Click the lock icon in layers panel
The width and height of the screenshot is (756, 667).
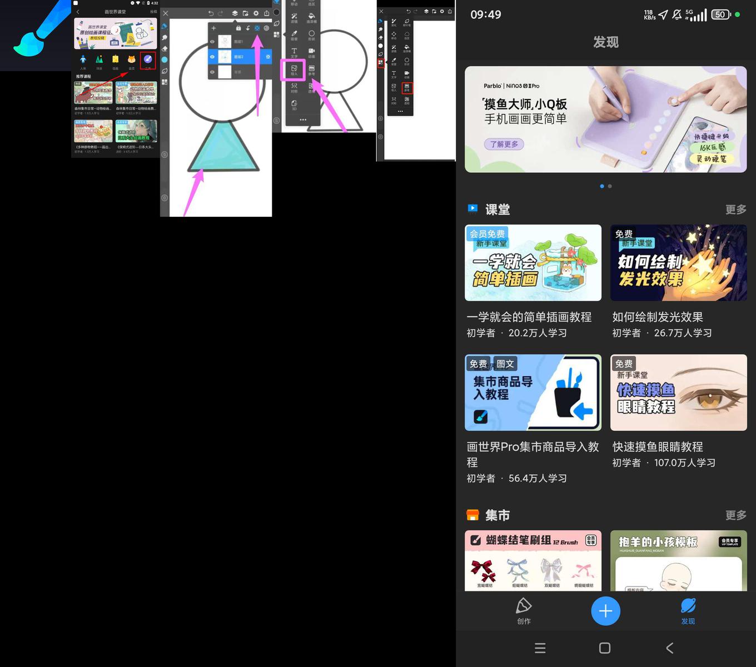(238, 28)
